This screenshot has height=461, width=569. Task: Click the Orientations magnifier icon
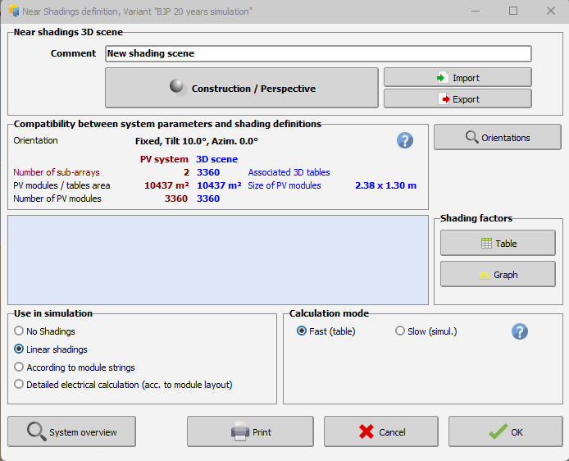point(471,137)
